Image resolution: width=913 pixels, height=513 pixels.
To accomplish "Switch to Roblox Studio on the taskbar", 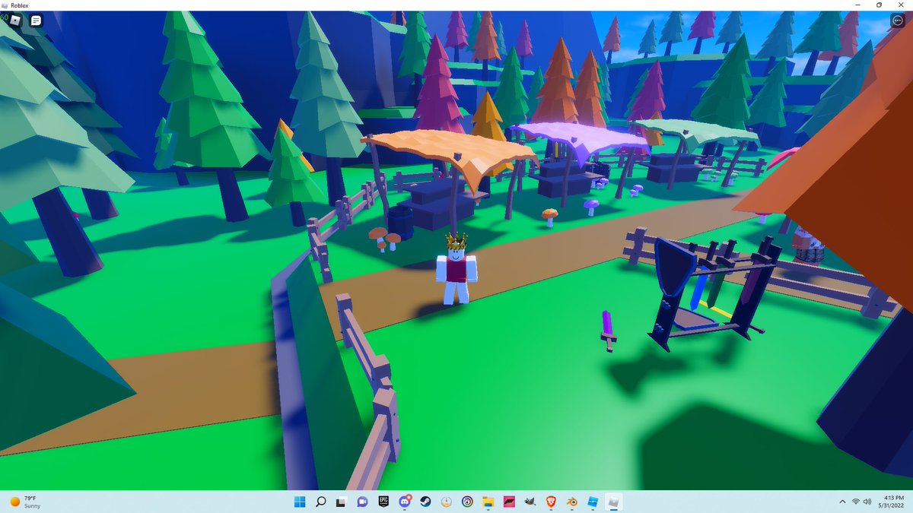I will 593,502.
